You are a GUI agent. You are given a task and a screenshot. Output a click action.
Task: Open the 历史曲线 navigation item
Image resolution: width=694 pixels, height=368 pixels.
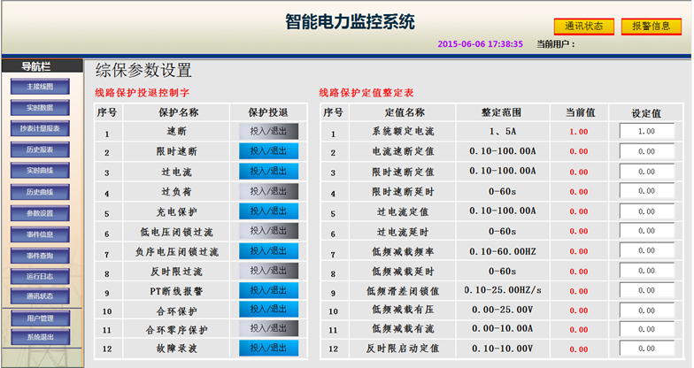click(x=40, y=192)
